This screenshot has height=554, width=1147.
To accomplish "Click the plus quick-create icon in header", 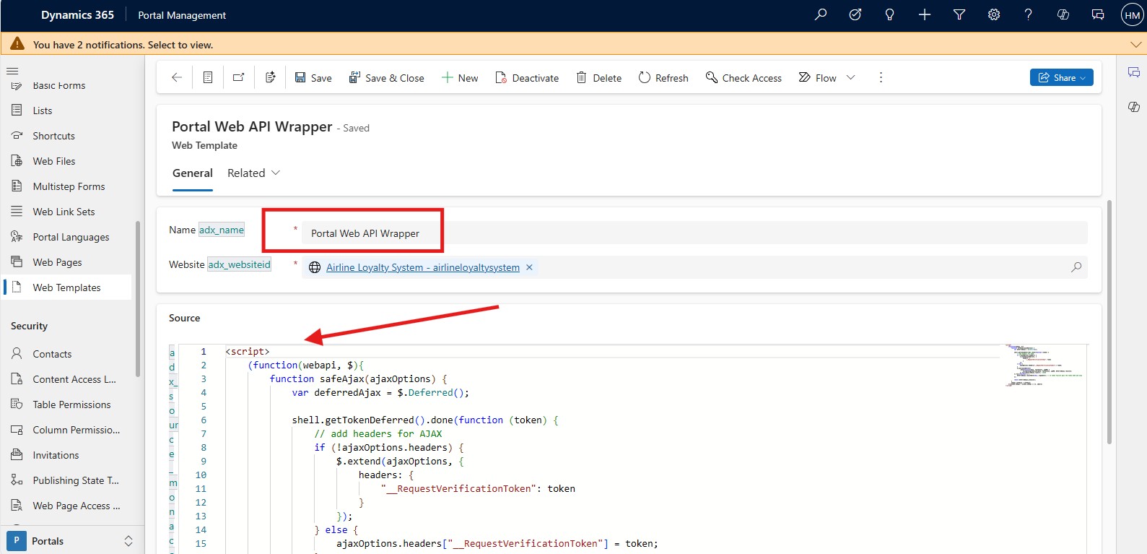I will click(925, 14).
